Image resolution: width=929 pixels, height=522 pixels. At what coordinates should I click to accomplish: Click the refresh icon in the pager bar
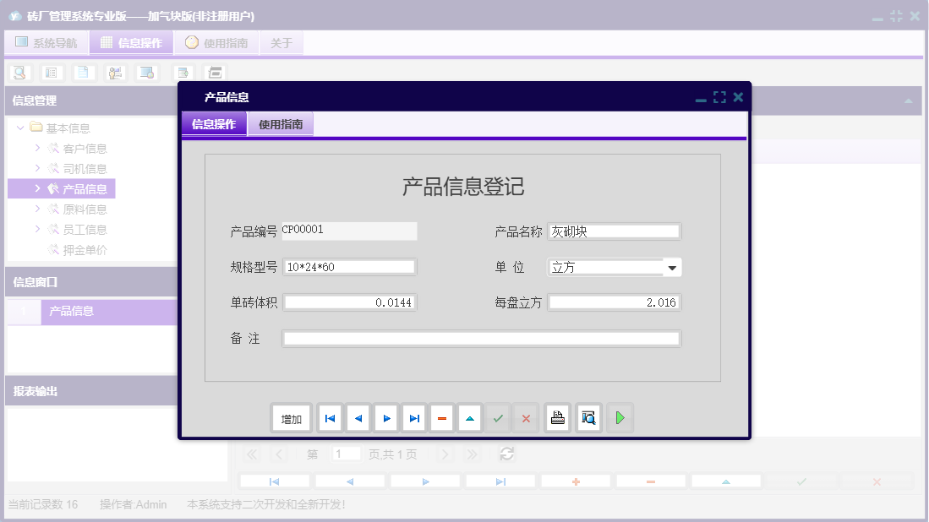(x=506, y=454)
